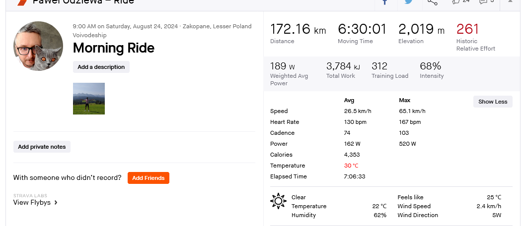
Task: Share the ride on Facebook
Action: coord(385,2)
